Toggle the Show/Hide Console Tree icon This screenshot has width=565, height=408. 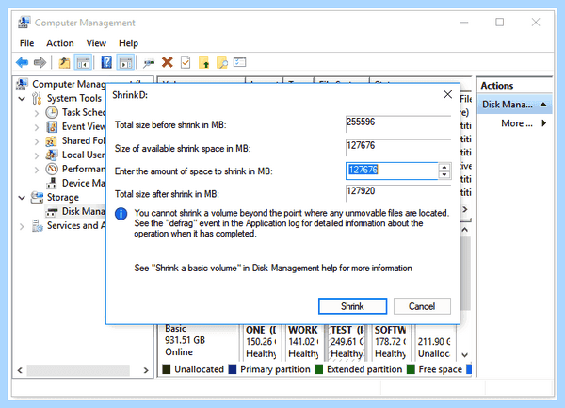pos(83,63)
